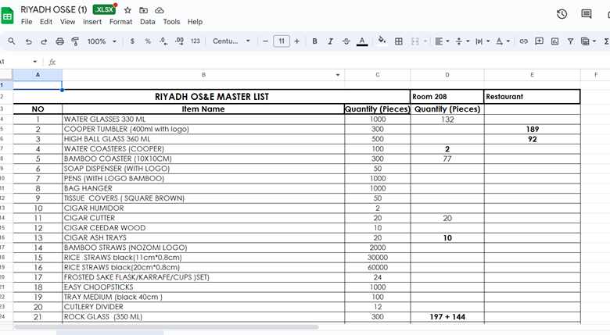
Task: Print the spreadsheet
Action: pos(59,41)
